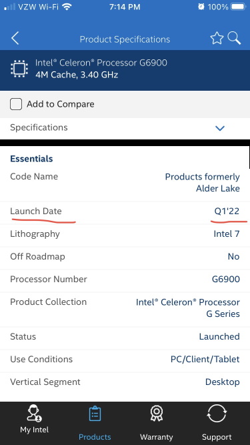The height and width of the screenshot is (445, 250).
Task: Check the Add to Compare checkbox
Action: pyautogui.click(x=16, y=104)
